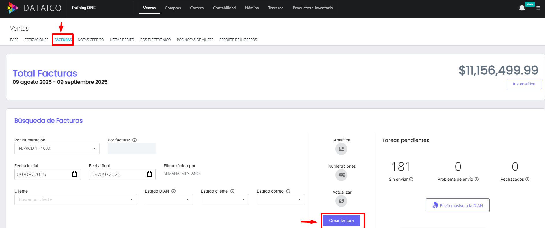This screenshot has width=545, height=228.
Task: Open Fecha final calendar picker icon
Action: click(x=149, y=174)
